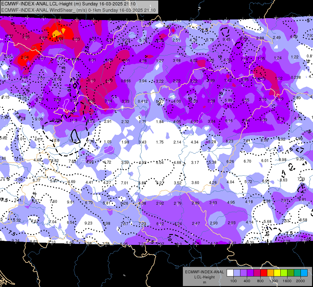The width and height of the screenshot is (313, 287).
Task: Click the legend unit label 'm'
Action: [204, 283]
